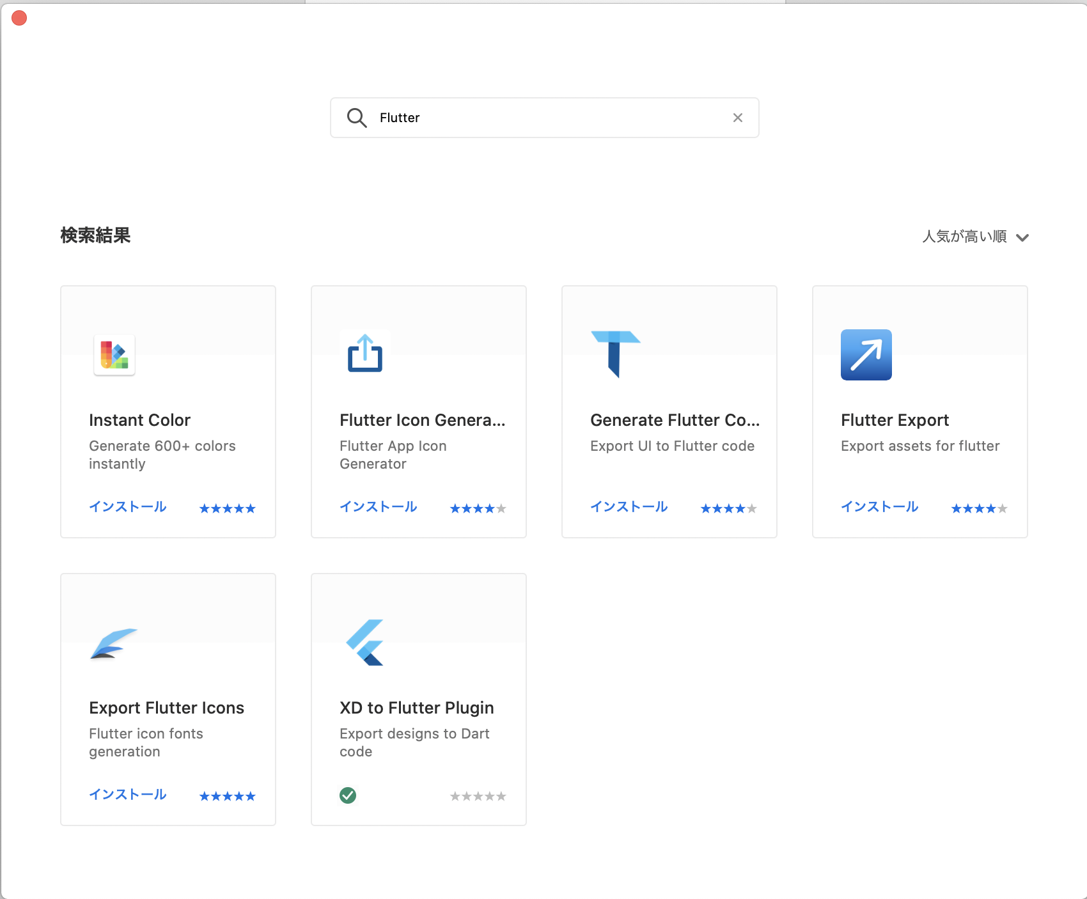Screen dimensions: 1087x899
Task: Open the Instant Color plugin title
Action: (x=140, y=420)
